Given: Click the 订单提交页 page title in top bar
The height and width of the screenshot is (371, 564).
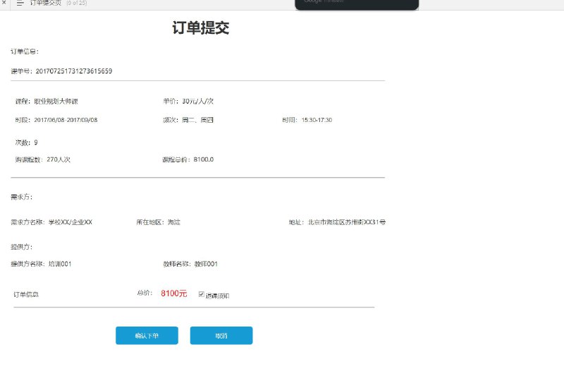Looking at the screenshot, I should click(46, 3).
